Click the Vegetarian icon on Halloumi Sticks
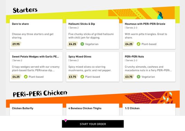The width and height of the screenshot is (185, 131). point(82,44)
